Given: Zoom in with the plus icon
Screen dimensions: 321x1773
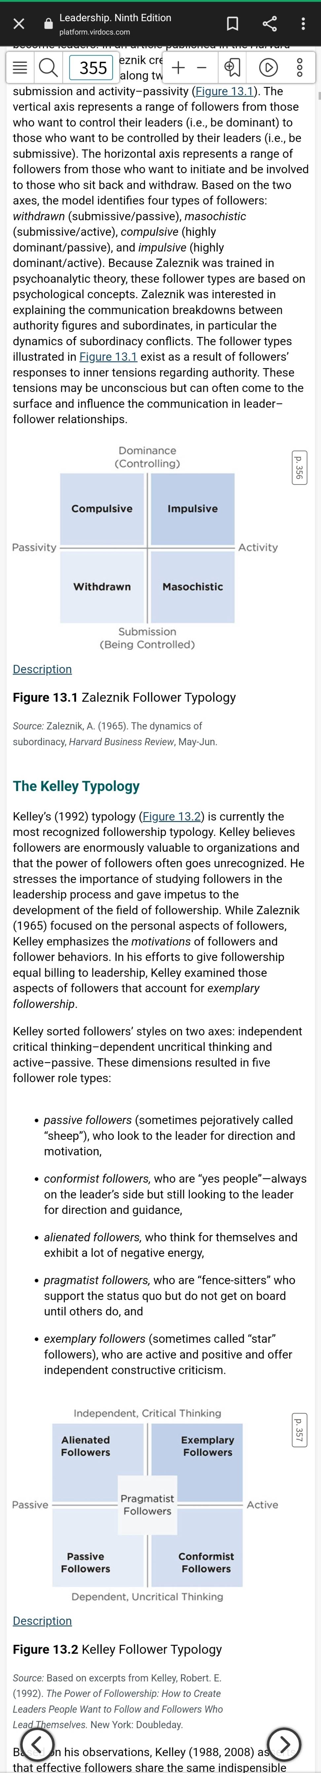Looking at the screenshot, I should point(178,67).
